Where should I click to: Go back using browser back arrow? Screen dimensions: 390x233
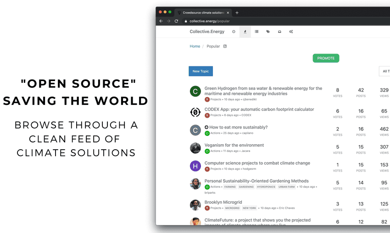pos(161,21)
